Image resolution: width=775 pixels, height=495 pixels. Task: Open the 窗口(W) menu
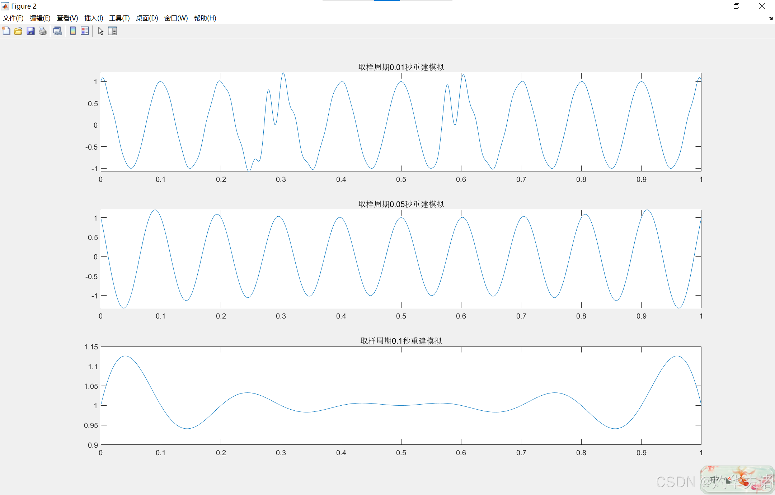click(176, 18)
